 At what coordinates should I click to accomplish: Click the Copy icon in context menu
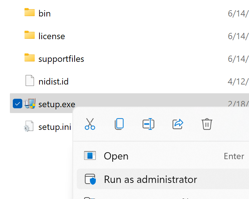[x=119, y=124]
